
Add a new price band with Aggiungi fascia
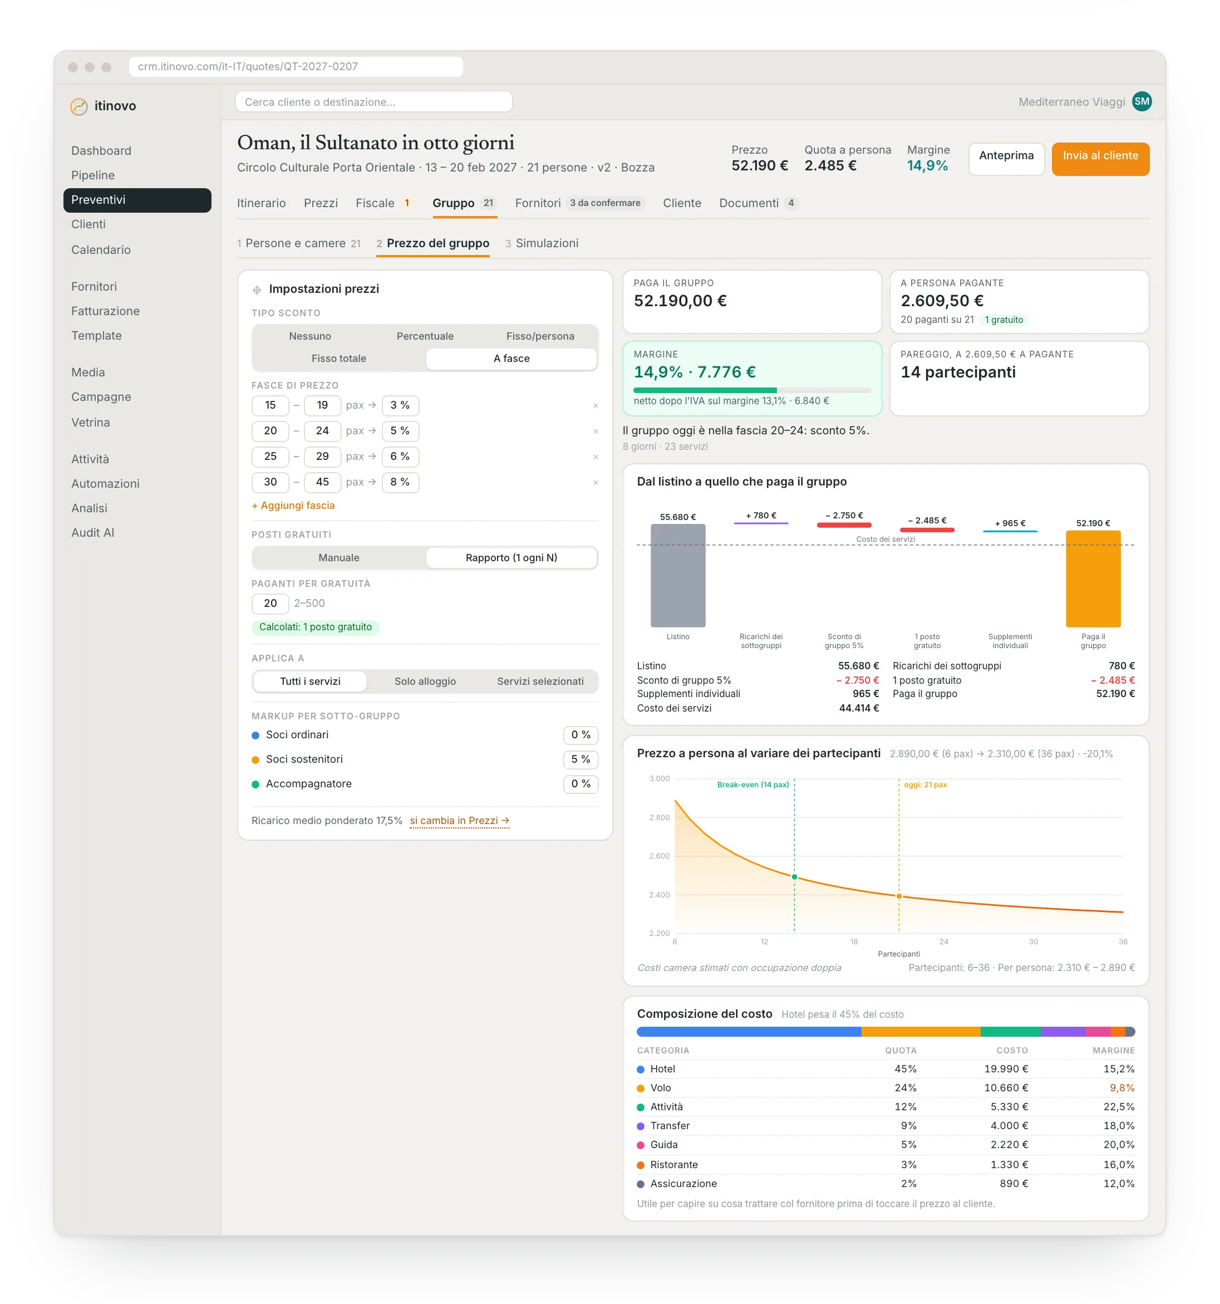(x=293, y=506)
